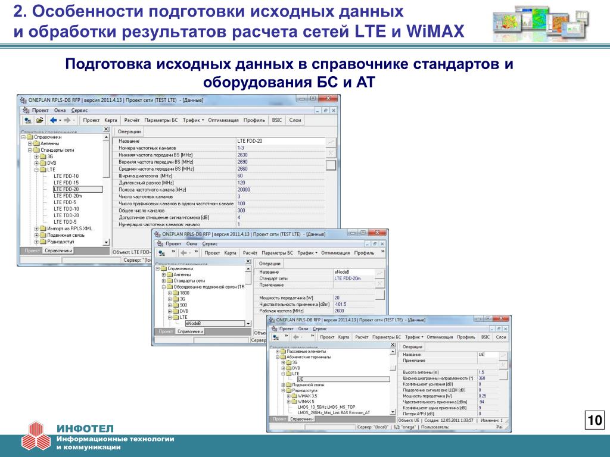Click the network connection icon in the second window toolbar
610x457 pixels.
pyautogui.click(x=161, y=253)
